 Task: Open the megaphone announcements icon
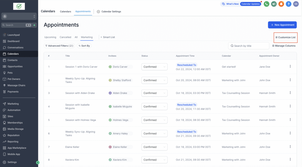point(274,4)
